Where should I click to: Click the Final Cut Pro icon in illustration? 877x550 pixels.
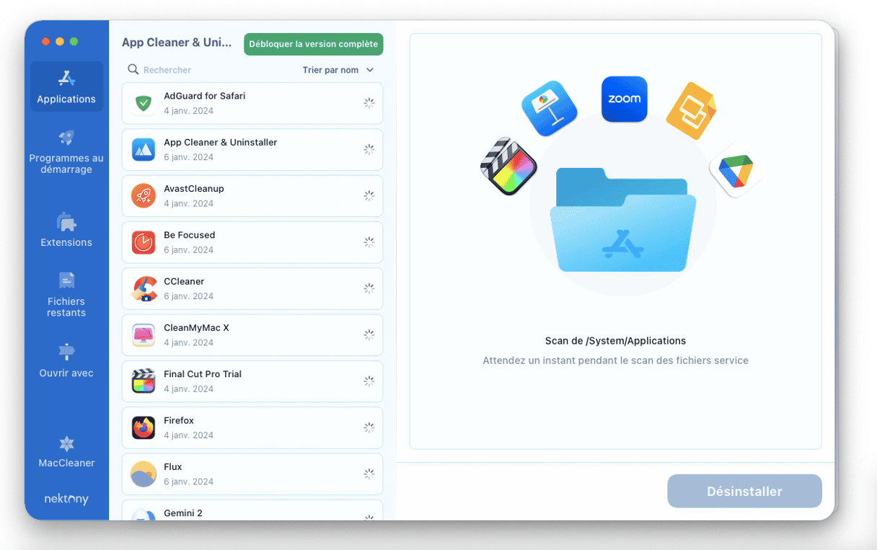pyautogui.click(x=509, y=167)
